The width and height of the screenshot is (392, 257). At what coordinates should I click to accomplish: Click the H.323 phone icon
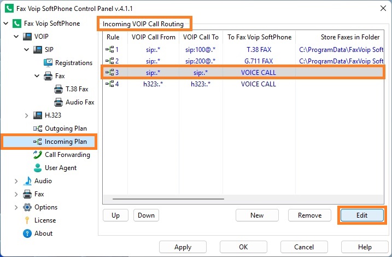pos(38,115)
